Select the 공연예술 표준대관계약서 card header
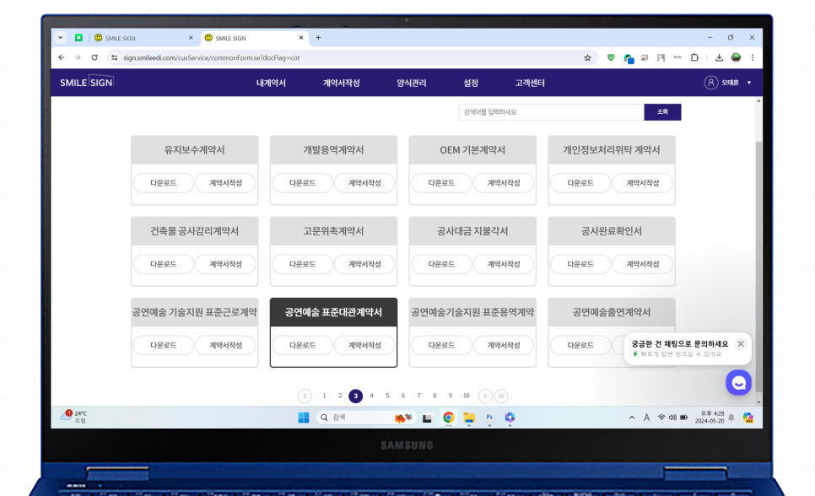 (334, 312)
